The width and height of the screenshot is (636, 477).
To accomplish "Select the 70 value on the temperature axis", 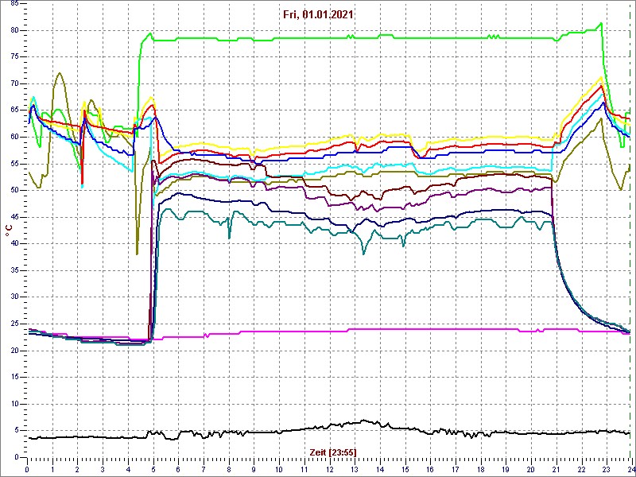I will pyautogui.click(x=14, y=84).
